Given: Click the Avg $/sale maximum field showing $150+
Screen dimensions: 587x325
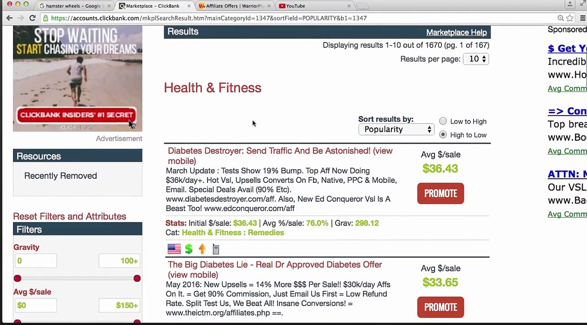Looking at the screenshot, I should (x=120, y=306).
